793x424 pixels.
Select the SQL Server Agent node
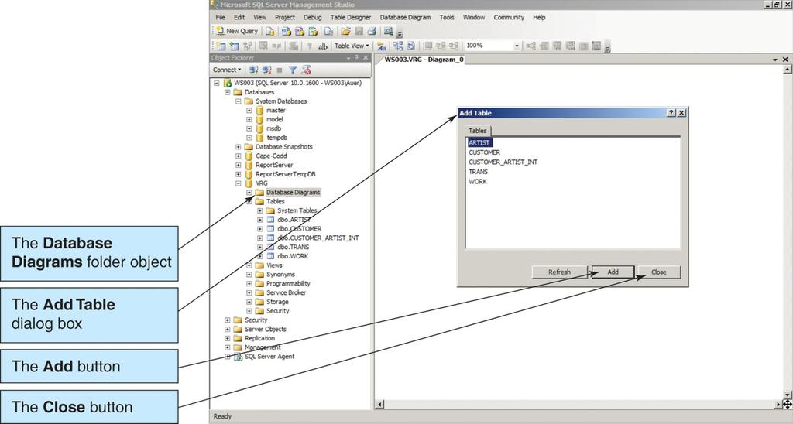pos(269,356)
